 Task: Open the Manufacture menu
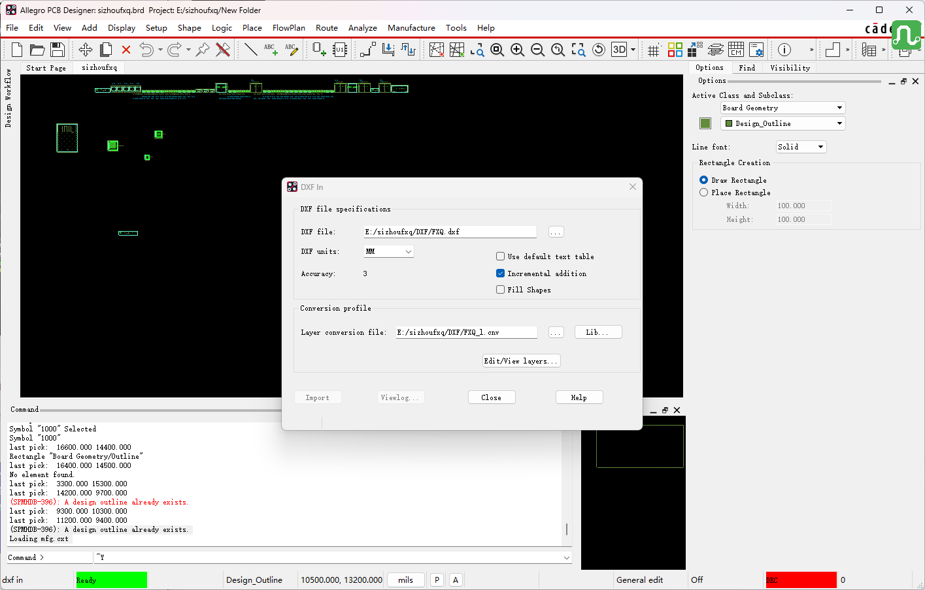pos(411,28)
